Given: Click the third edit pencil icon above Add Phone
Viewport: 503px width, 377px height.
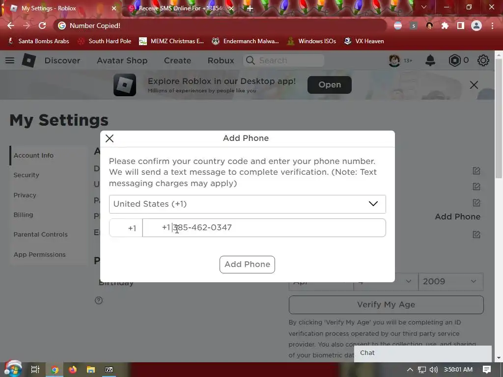Looking at the screenshot, I should click(476, 203).
